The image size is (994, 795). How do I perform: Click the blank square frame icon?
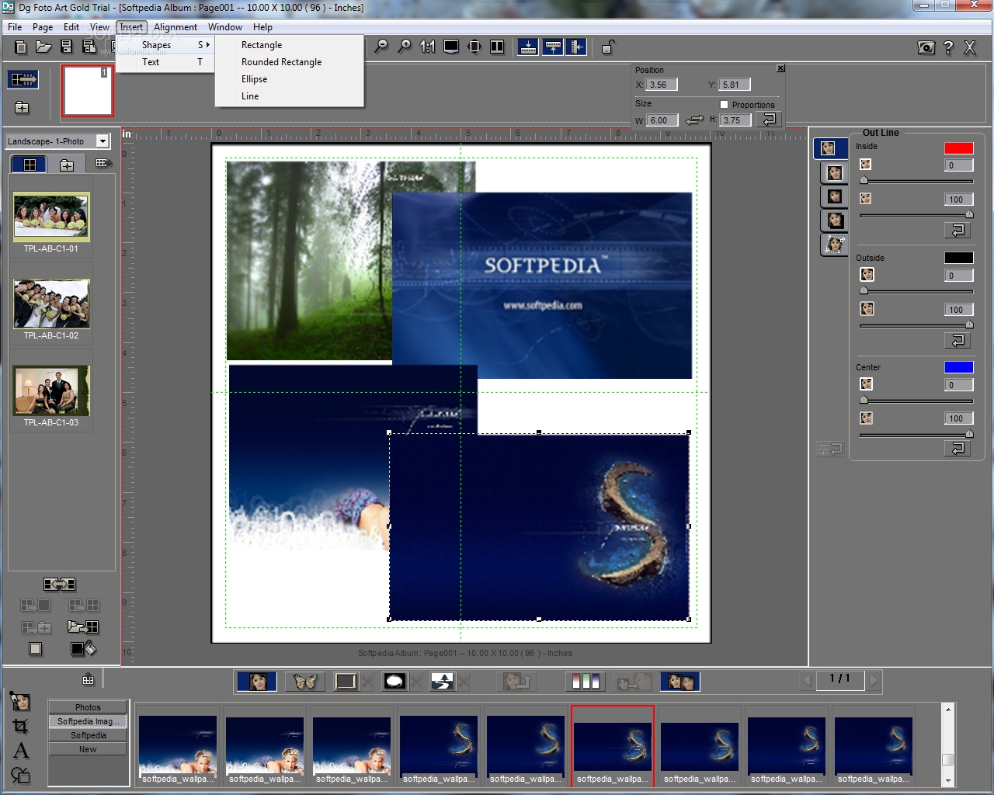(36, 648)
